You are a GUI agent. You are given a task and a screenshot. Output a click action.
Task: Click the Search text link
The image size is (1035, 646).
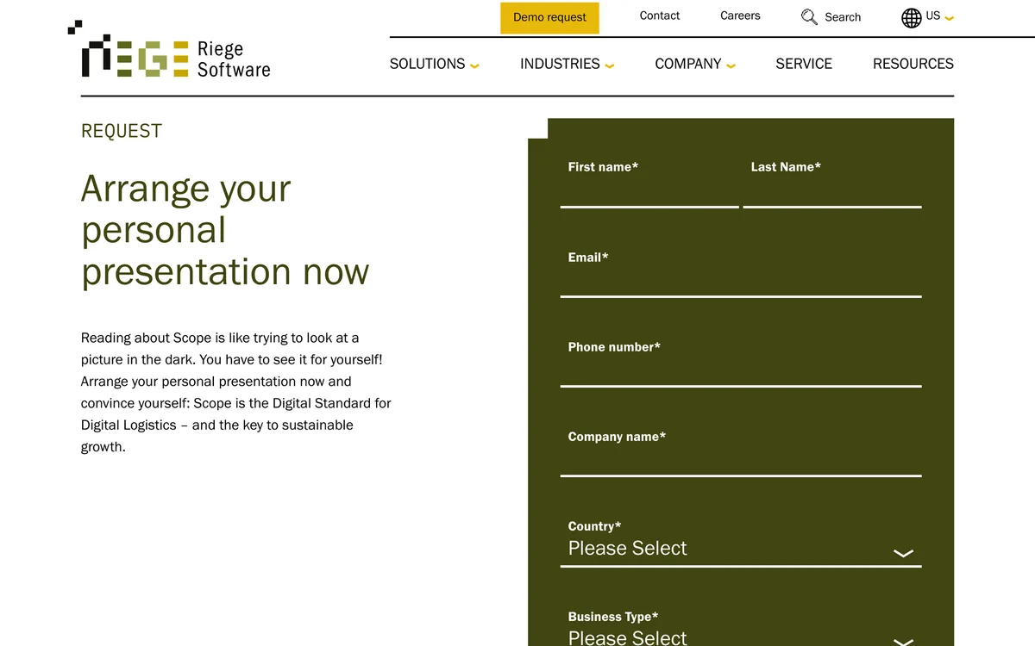tap(843, 17)
